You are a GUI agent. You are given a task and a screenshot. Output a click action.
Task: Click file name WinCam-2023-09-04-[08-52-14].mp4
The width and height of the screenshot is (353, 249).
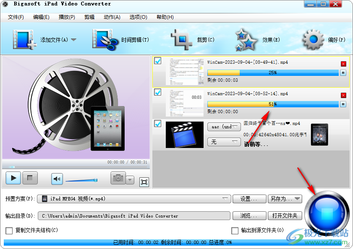click(x=247, y=94)
